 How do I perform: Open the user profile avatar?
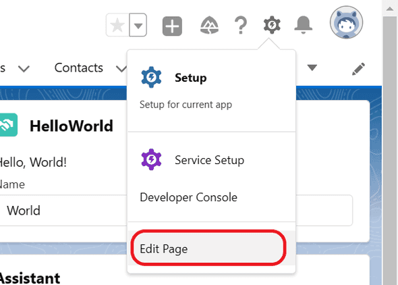(346, 22)
